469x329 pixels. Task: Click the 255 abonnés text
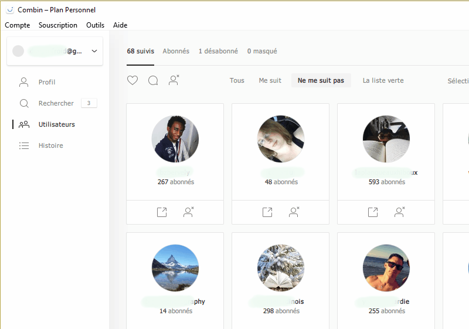point(387,311)
